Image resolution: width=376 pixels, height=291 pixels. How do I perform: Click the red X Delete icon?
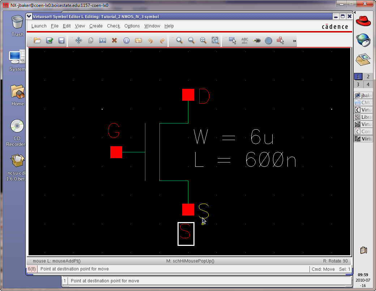[x=114, y=40]
